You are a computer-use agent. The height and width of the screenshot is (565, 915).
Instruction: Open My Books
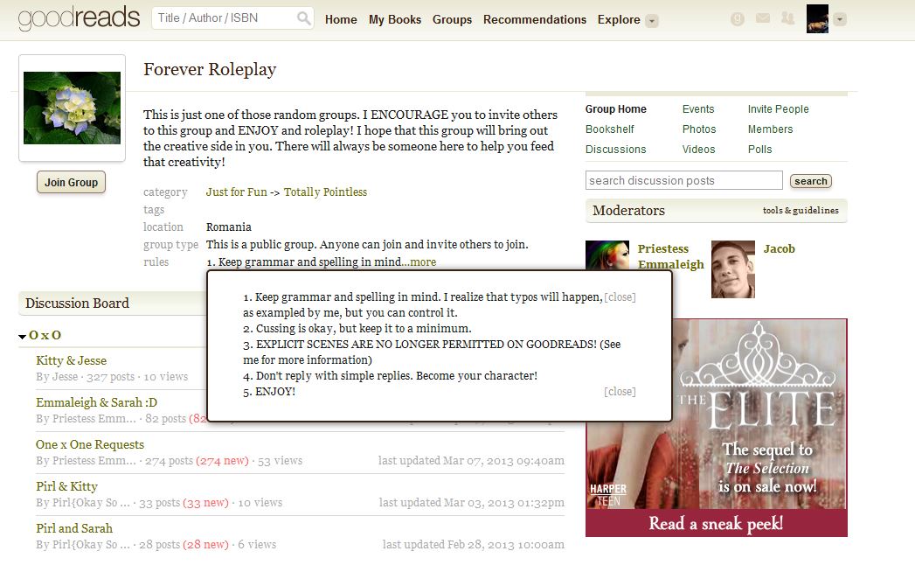pyautogui.click(x=395, y=19)
